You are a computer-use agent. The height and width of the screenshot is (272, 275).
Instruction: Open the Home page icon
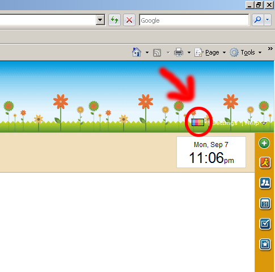point(137,52)
